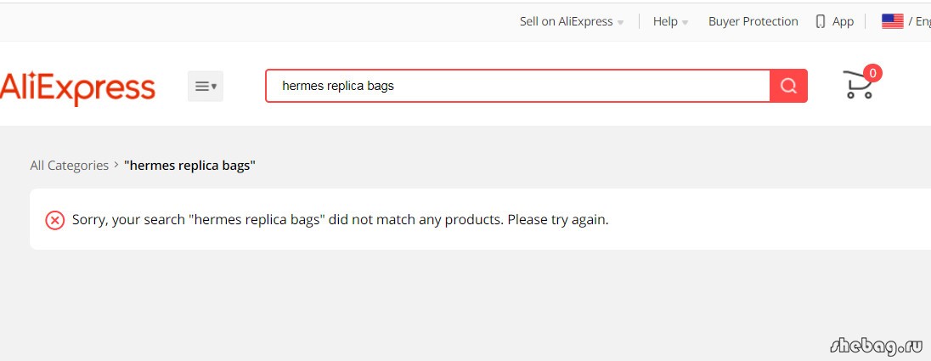Screen dimensions: 931x361
Task: Click the cart item count badge
Action: coord(872,73)
